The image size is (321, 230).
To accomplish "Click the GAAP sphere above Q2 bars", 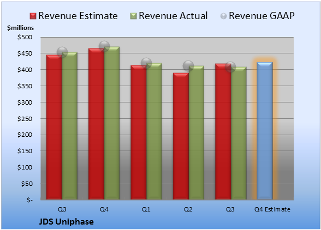I will coord(188,66).
